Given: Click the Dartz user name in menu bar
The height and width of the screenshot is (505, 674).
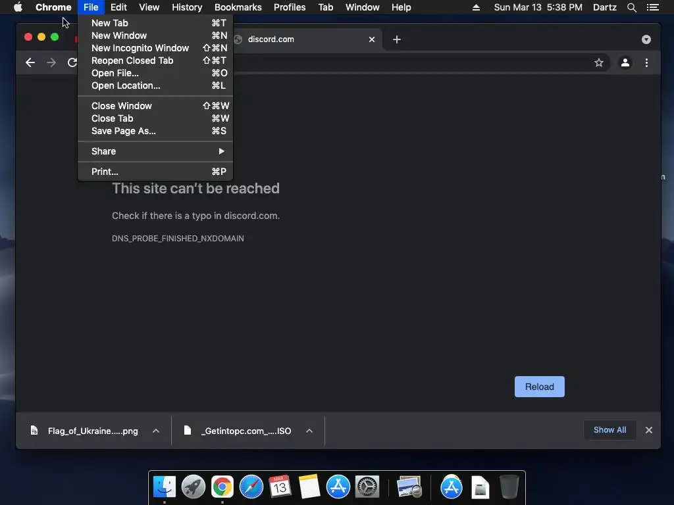Looking at the screenshot, I should tap(604, 7).
